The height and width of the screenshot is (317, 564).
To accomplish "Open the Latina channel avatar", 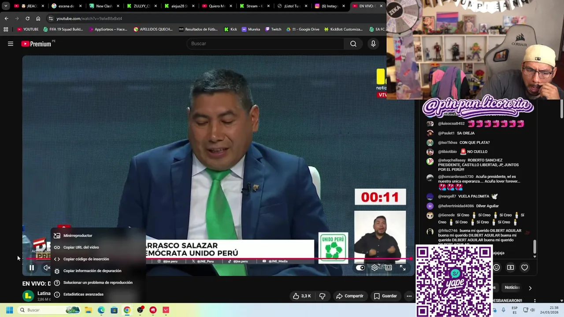I will point(28,296).
